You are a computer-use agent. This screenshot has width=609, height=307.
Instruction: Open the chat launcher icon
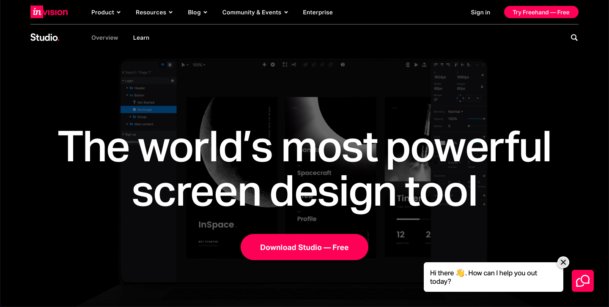[x=583, y=281]
